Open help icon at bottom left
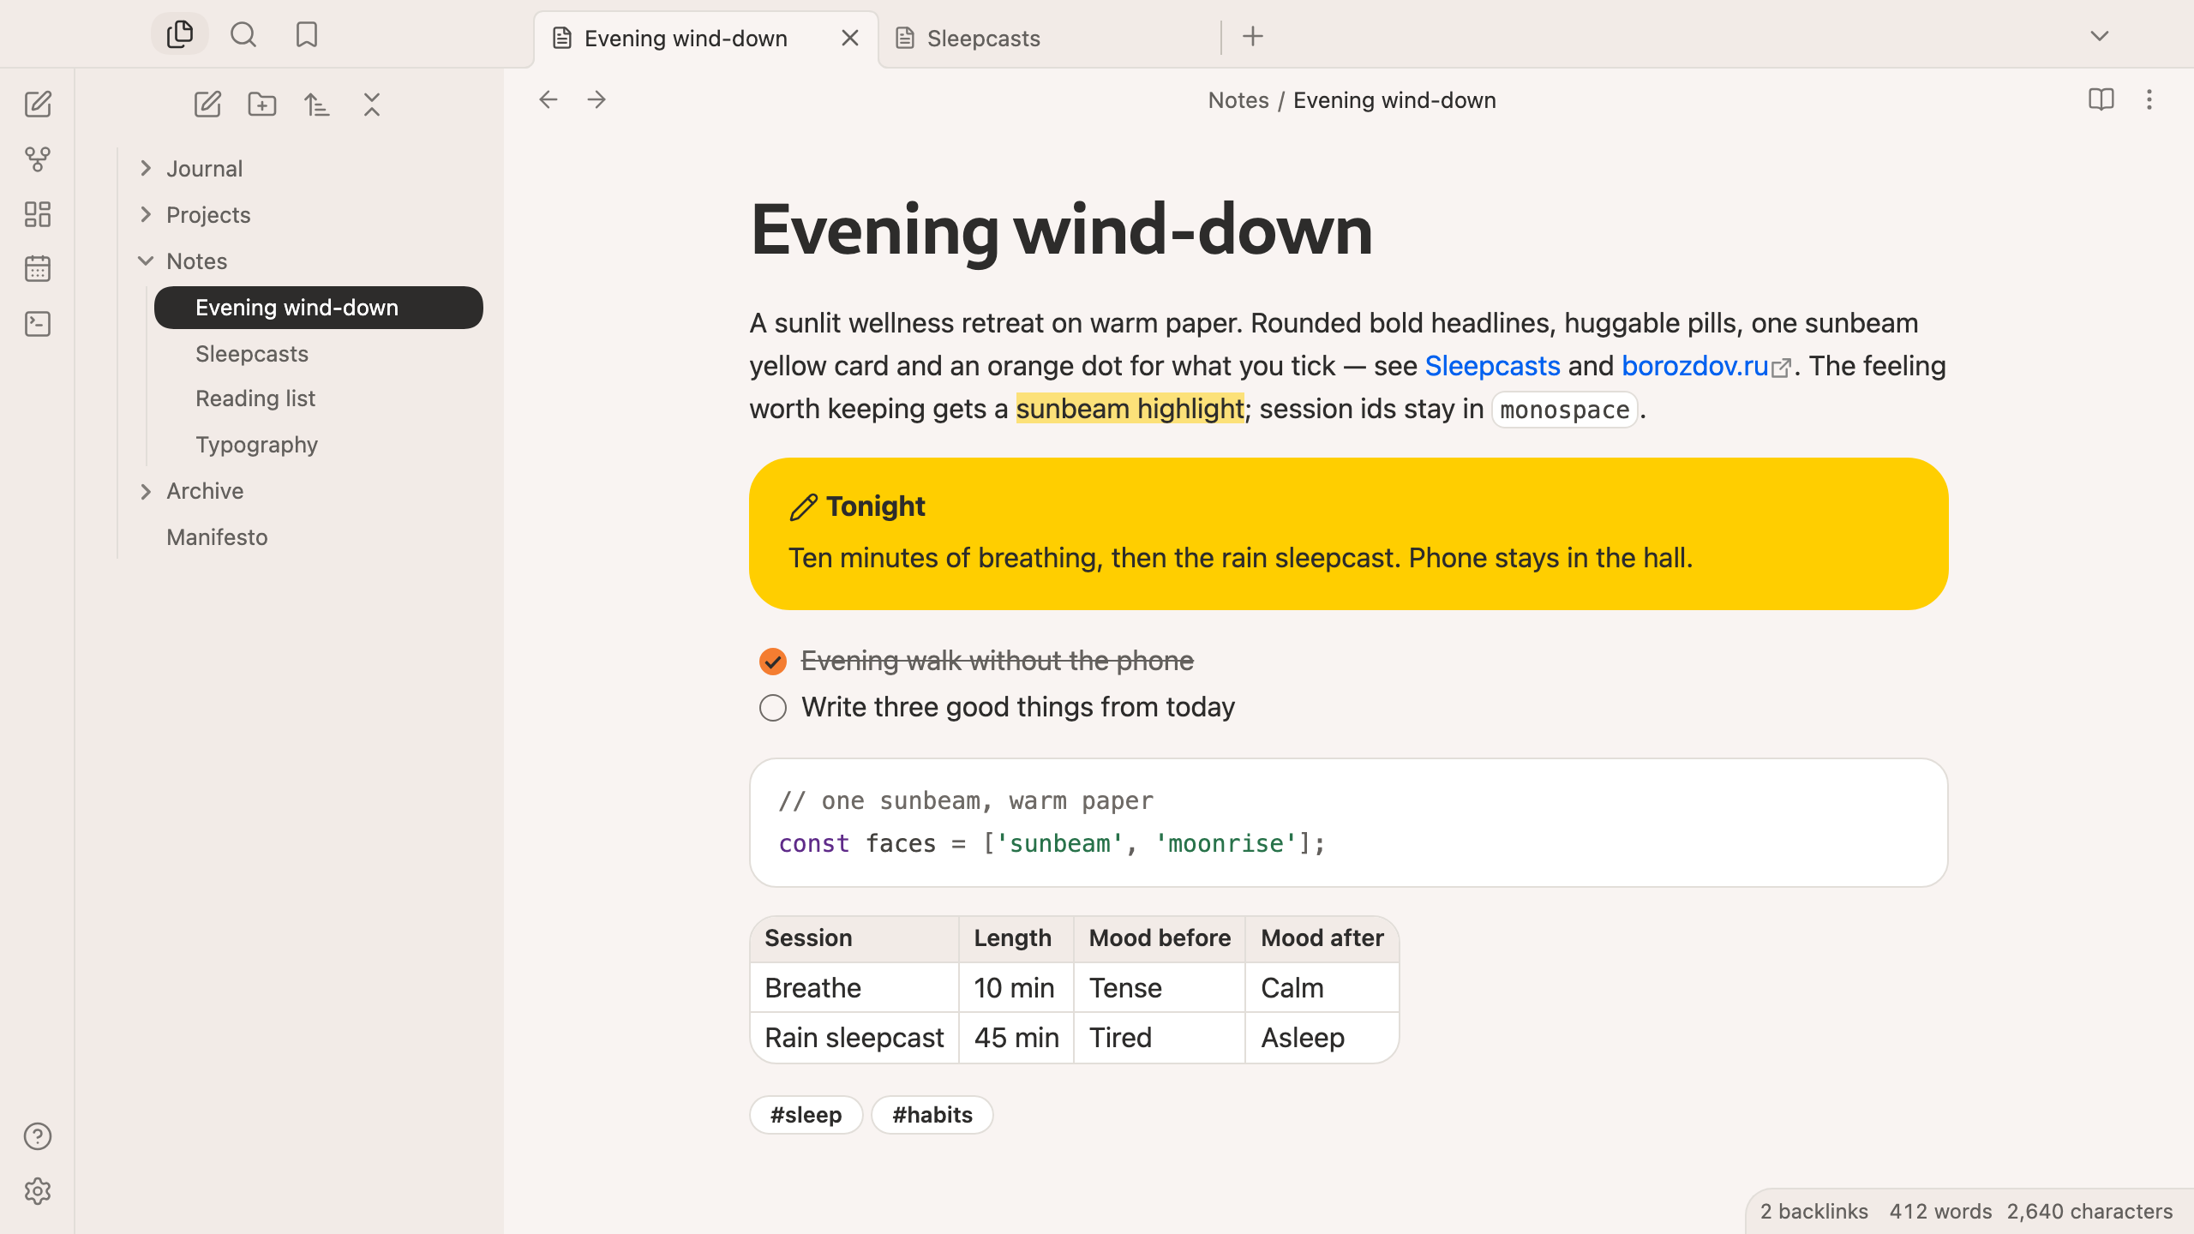 tap(38, 1136)
